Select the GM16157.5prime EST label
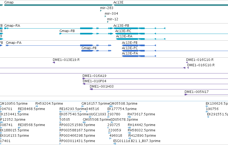 tap(95, 104)
